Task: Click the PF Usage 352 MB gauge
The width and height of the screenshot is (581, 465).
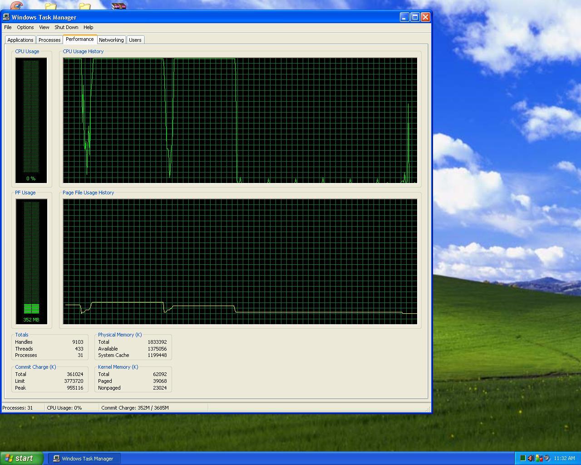Action: click(x=31, y=262)
